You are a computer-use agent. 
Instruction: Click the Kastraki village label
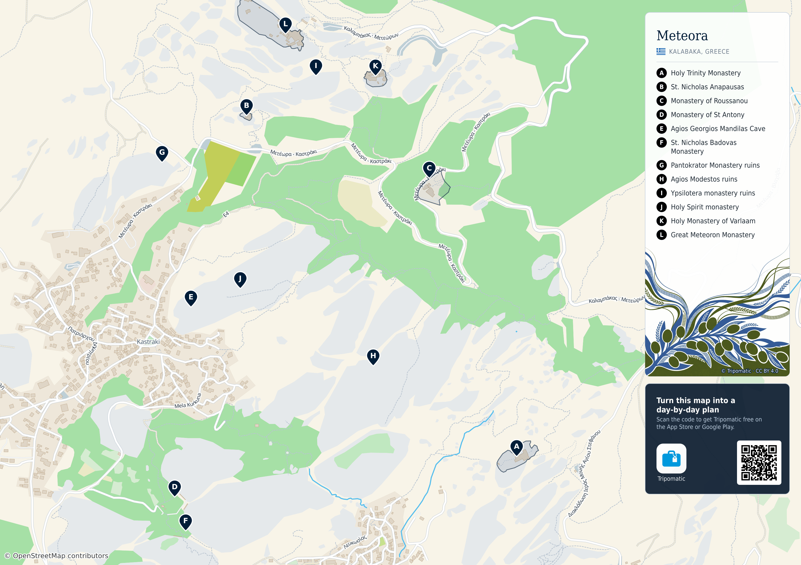tap(148, 342)
